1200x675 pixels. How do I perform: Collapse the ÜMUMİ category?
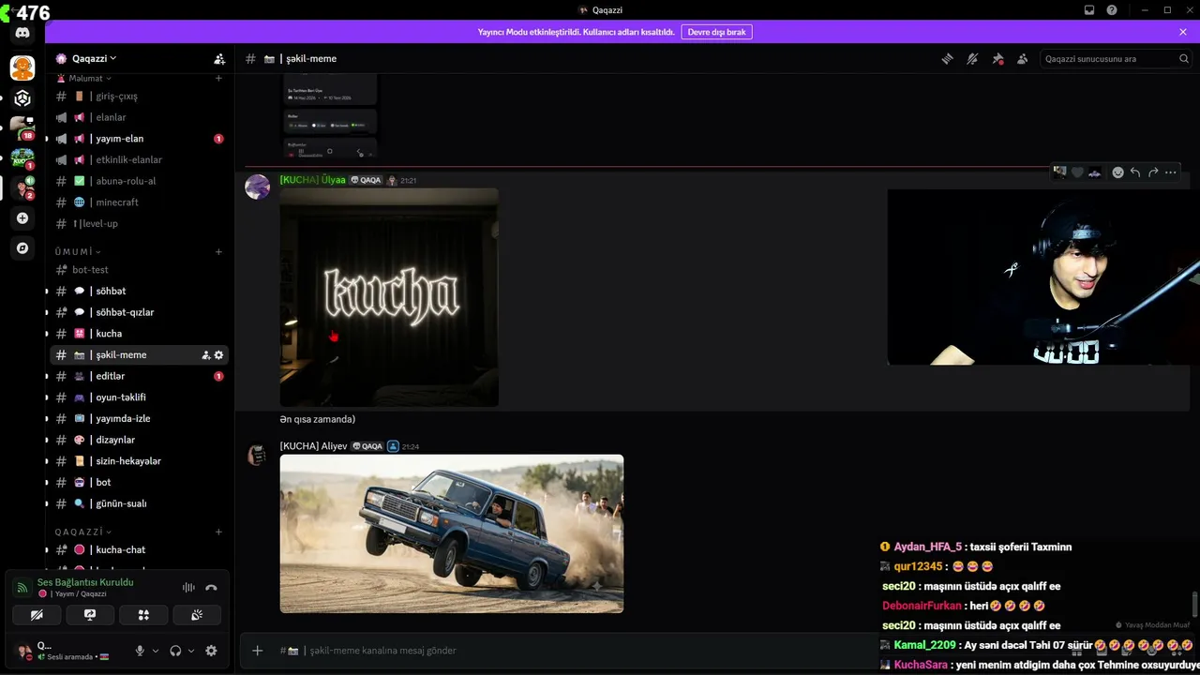point(78,251)
